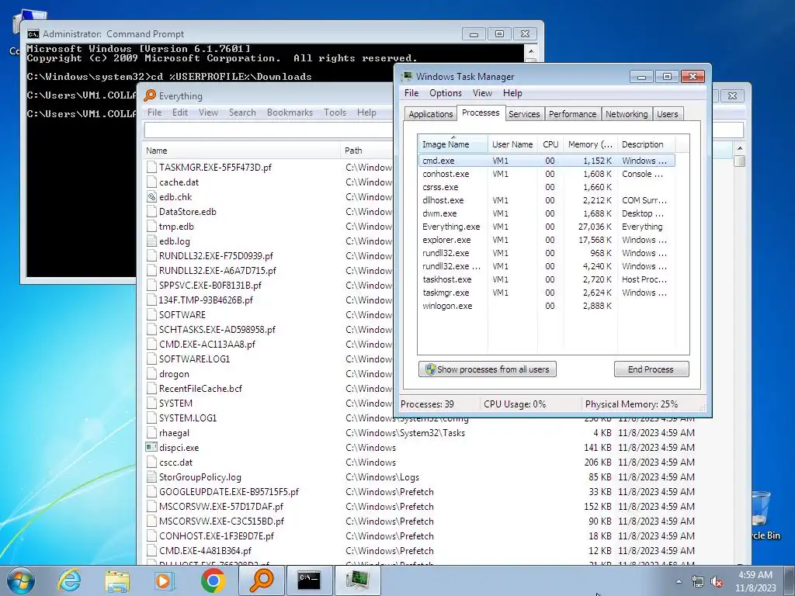This screenshot has height=596, width=795.
Task: Switch to the Performance tab
Action: [x=572, y=114]
